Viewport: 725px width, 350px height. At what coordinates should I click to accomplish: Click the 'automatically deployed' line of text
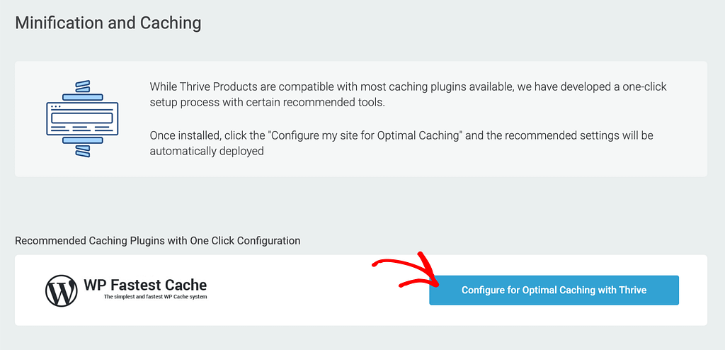[207, 152]
